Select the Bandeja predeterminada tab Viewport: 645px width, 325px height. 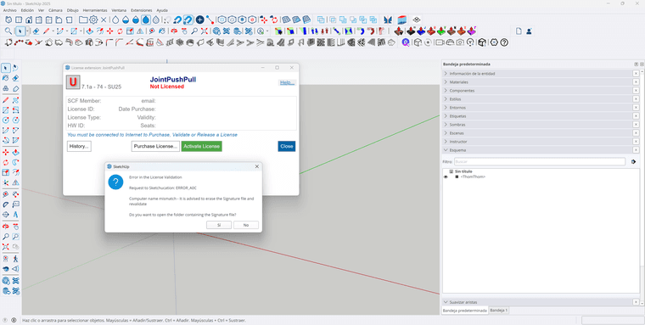click(465, 311)
